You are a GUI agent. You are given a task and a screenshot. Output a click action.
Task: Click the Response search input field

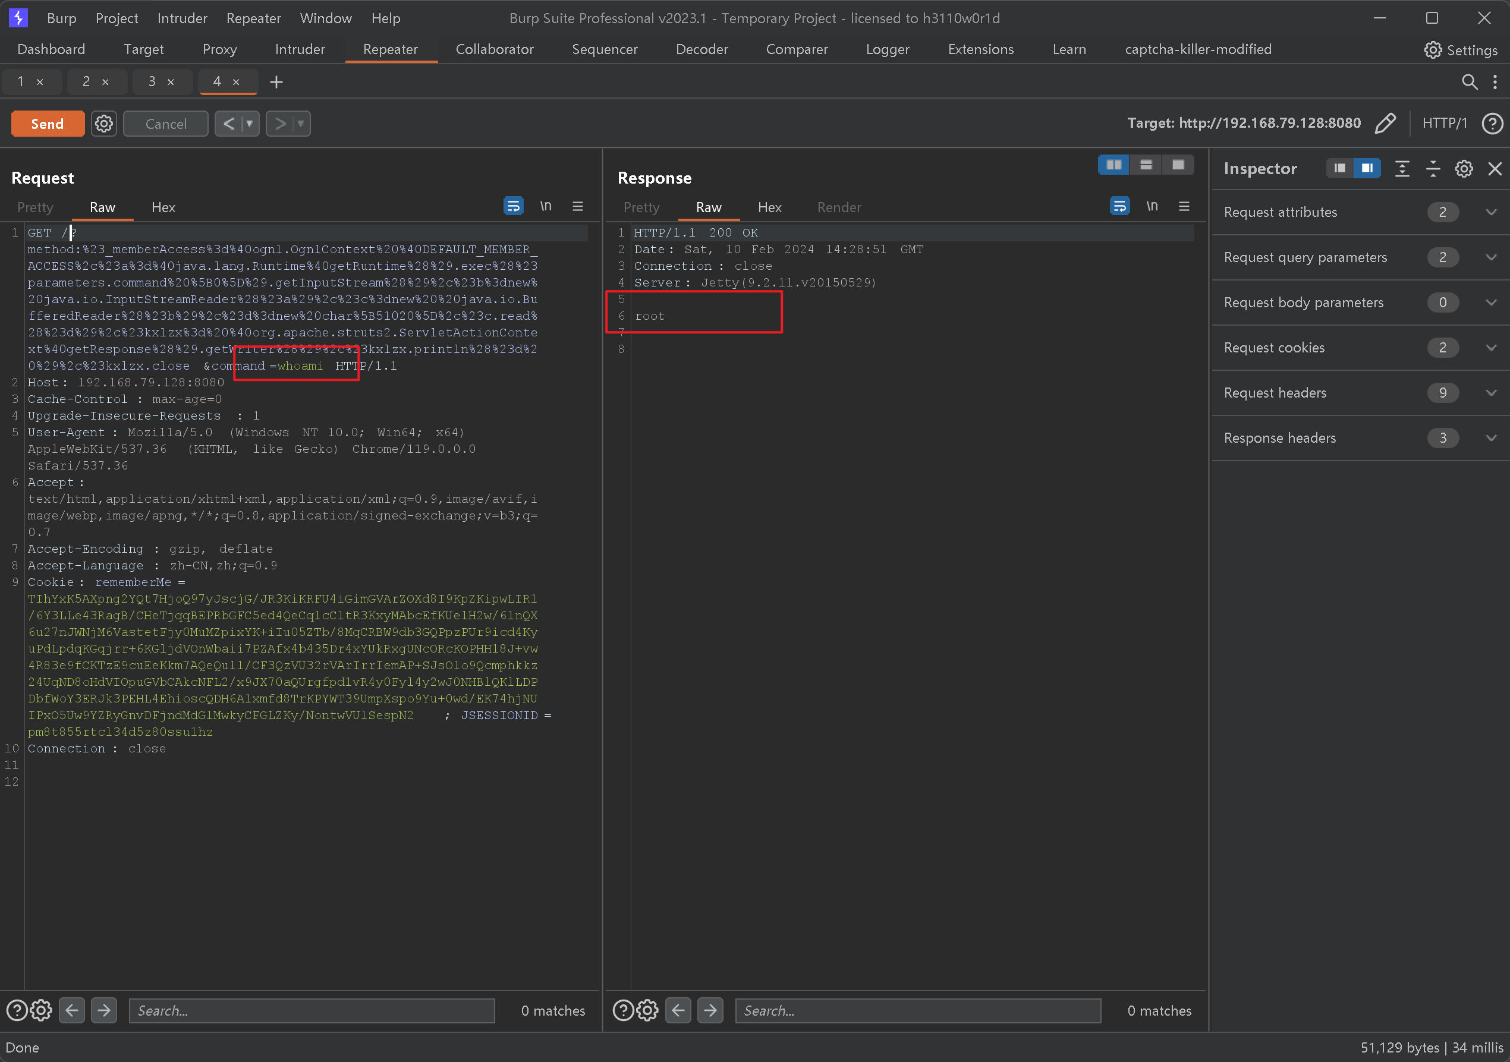coord(917,1011)
